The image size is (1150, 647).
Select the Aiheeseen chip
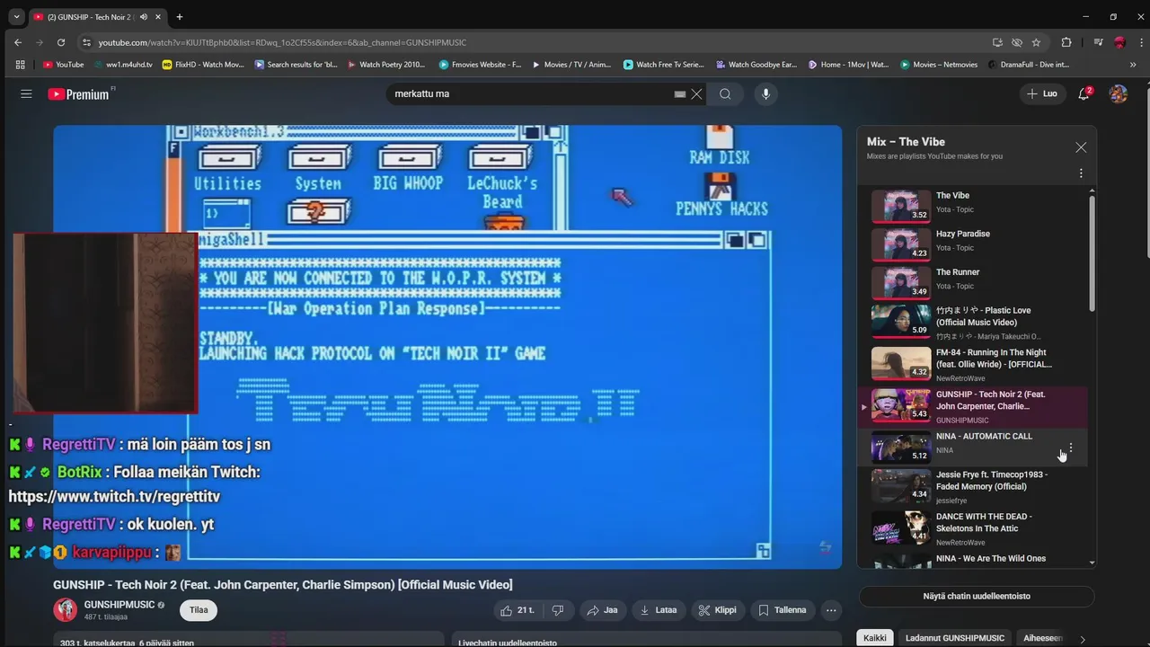pyautogui.click(x=1042, y=638)
